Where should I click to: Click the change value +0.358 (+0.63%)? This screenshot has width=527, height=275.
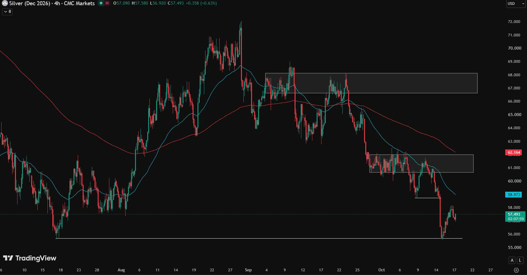[201, 3]
